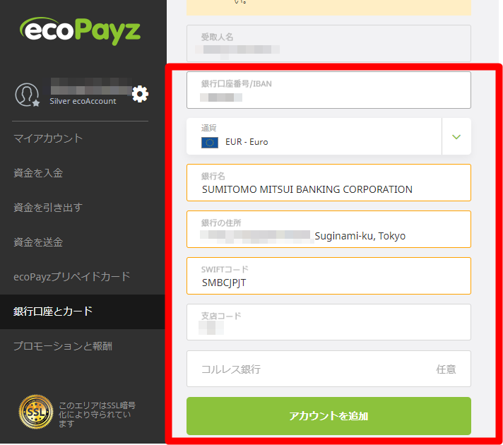
Task: Open ecoPayzプリペイドカード menu item
Action: tap(72, 277)
